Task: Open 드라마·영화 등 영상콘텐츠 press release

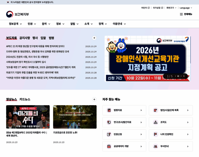Action: tap(37, 52)
